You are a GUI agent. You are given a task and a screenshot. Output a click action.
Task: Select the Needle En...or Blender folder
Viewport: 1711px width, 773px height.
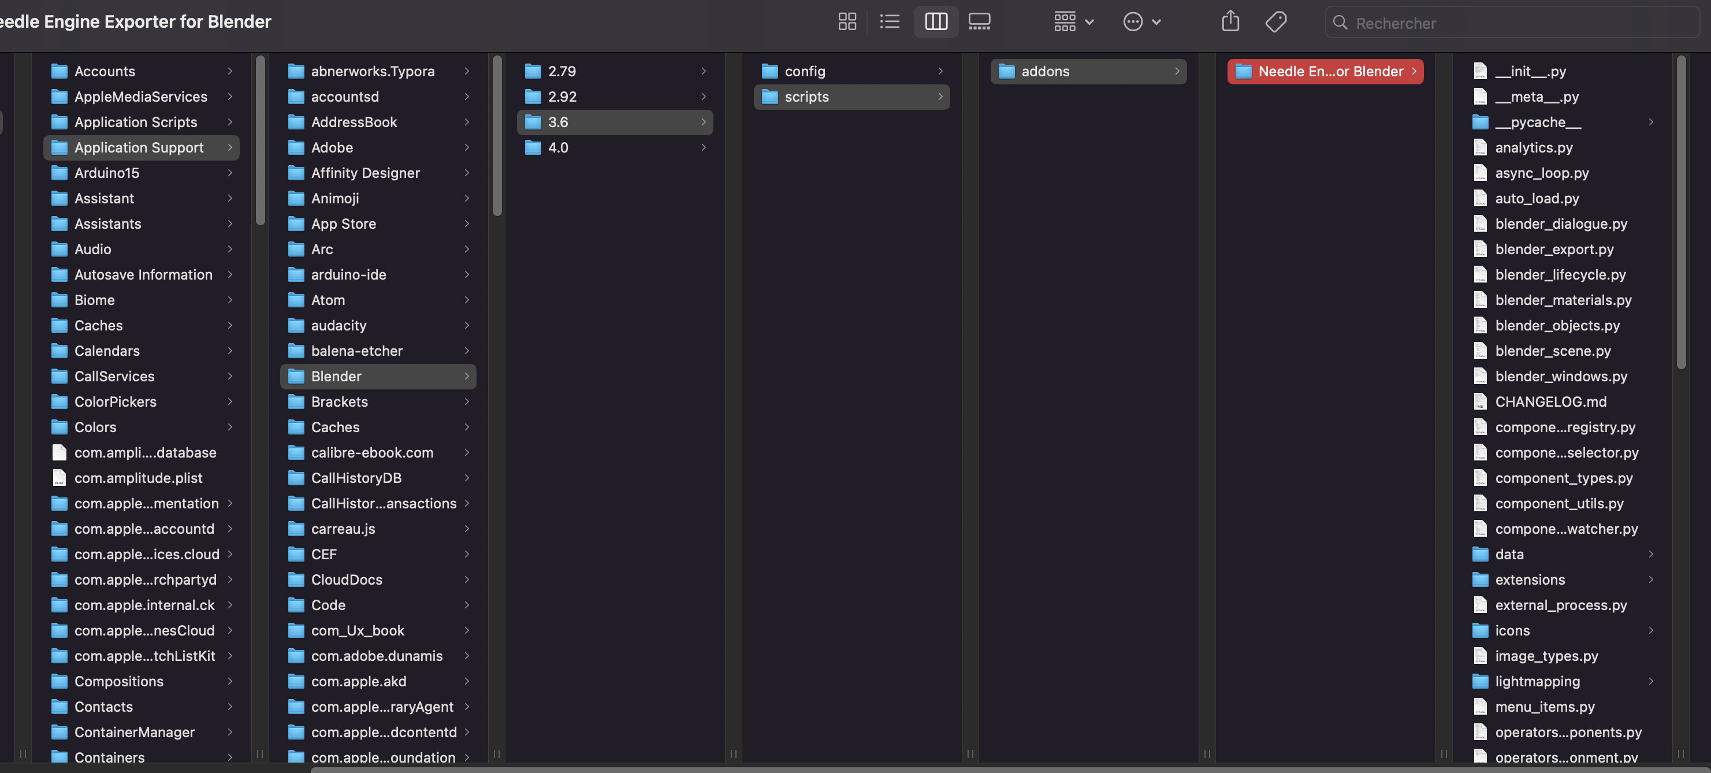pyautogui.click(x=1325, y=71)
